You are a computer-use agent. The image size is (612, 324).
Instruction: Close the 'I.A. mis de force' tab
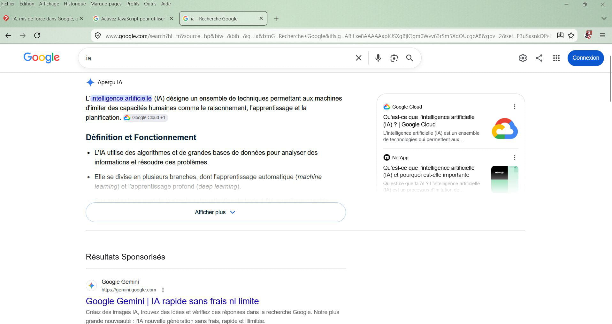tap(81, 19)
